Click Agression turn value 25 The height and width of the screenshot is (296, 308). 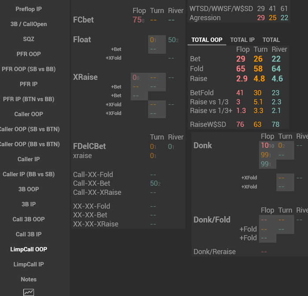pyautogui.click(x=273, y=18)
